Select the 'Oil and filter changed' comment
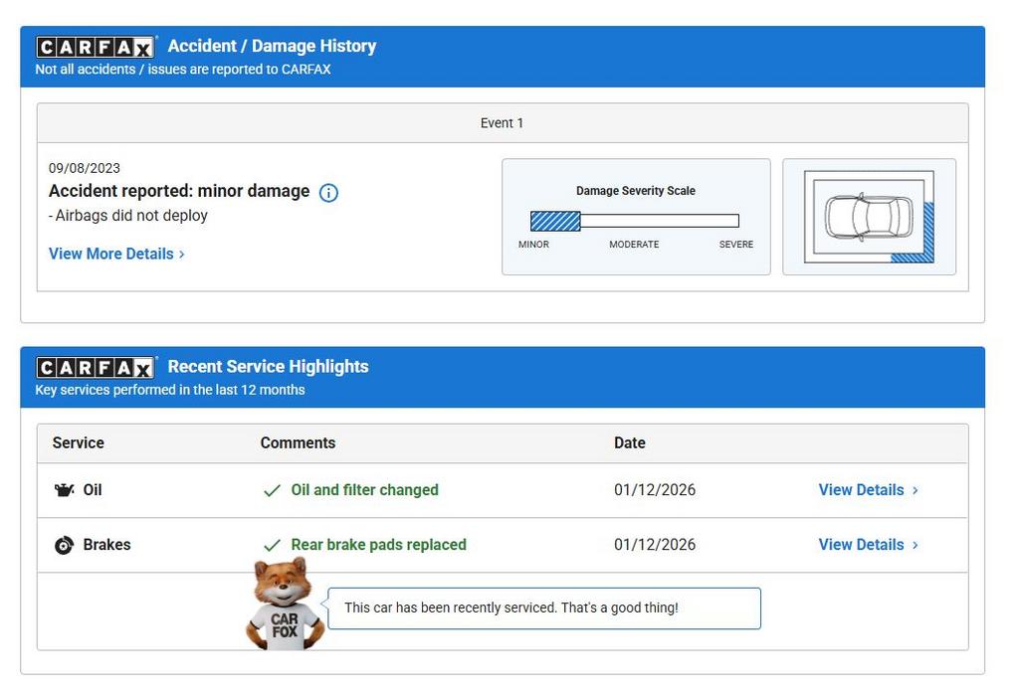 click(364, 490)
